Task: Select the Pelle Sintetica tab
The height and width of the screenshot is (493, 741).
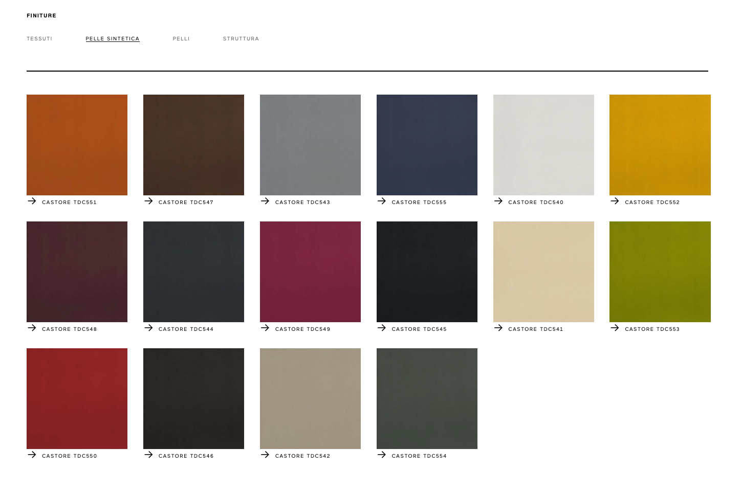Action: [x=113, y=39]
